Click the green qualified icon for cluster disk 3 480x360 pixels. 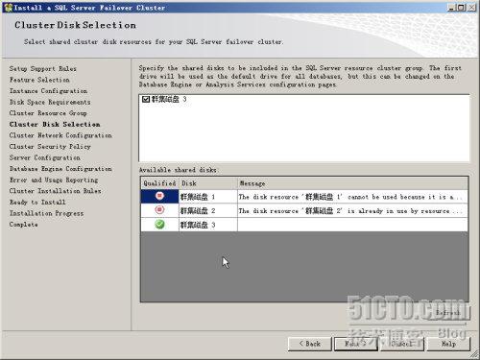(x=159, y=225)
